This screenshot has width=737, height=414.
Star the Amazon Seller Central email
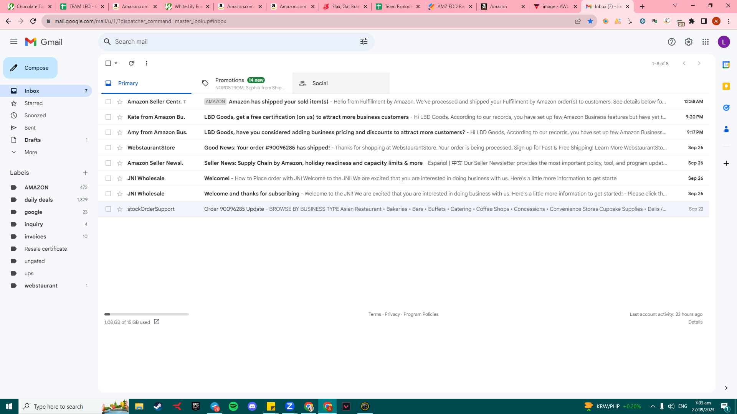click(x=120, y=102)
